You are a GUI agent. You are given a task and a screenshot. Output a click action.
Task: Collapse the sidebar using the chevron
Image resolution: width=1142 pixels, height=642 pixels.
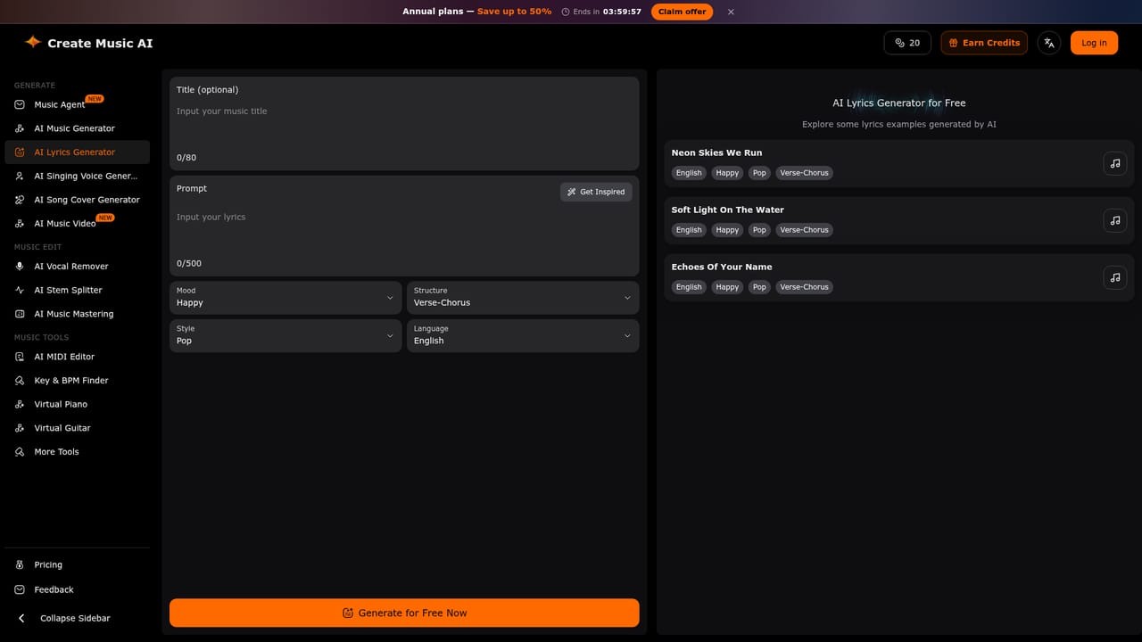[21, 618]
